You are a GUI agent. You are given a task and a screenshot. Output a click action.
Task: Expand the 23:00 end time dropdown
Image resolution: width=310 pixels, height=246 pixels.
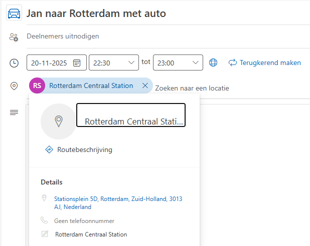[x=196, y=63]
